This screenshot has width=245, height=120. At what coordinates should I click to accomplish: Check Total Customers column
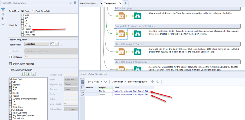pos(11,112)
